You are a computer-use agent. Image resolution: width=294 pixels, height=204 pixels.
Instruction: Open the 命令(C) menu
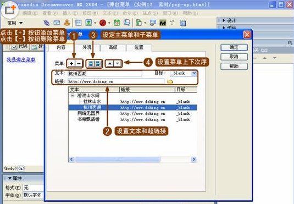click(x=130, y=13)
